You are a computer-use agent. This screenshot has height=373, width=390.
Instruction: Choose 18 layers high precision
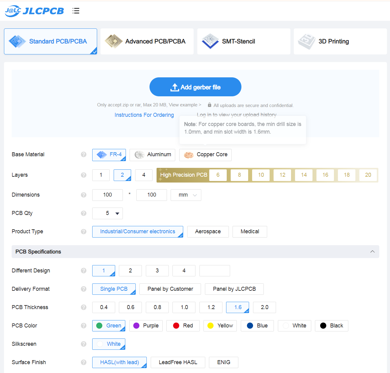point(346,175)
